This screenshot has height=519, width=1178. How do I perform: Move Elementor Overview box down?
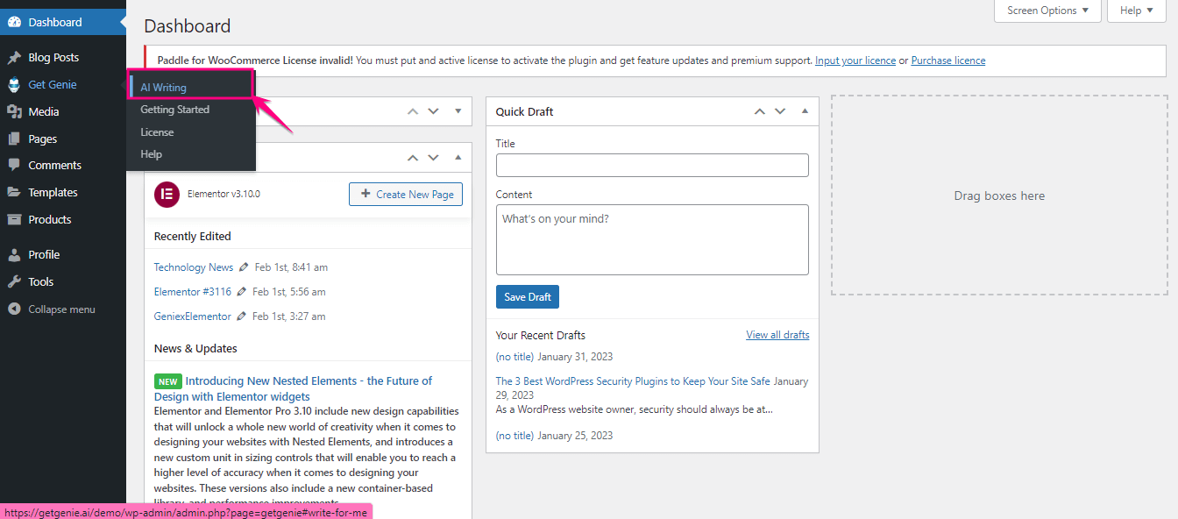coord(433,158)
